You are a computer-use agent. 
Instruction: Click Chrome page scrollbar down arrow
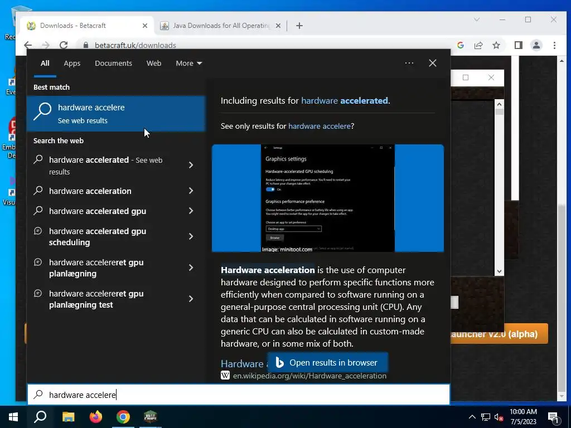(x=561, y=397)
